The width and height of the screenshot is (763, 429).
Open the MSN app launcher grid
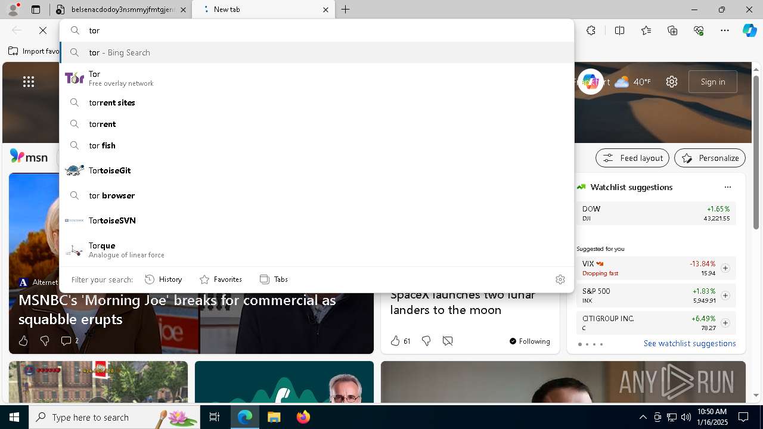29,82
